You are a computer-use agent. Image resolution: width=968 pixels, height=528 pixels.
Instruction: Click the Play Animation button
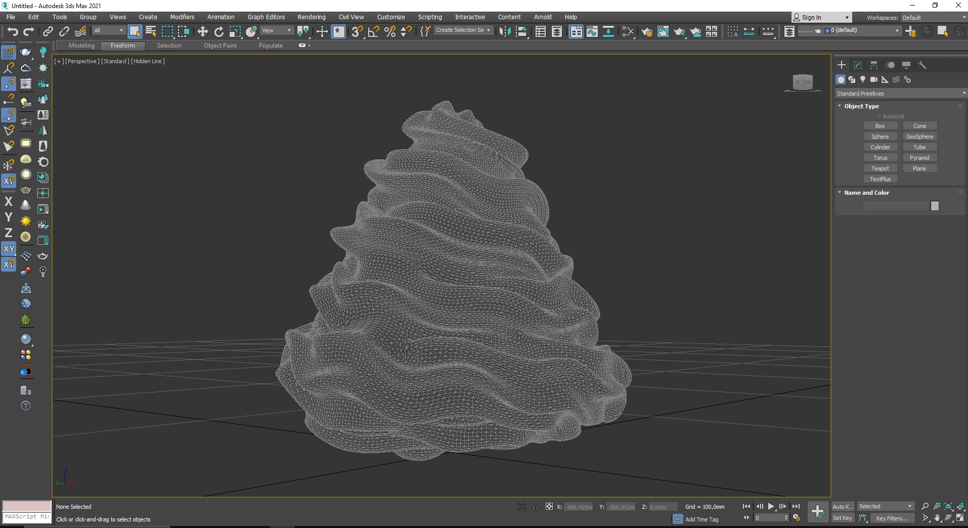pos(771,506)
